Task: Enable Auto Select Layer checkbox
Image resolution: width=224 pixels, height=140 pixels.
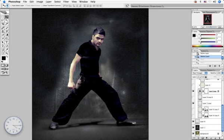Action: (x=11, y=6)
